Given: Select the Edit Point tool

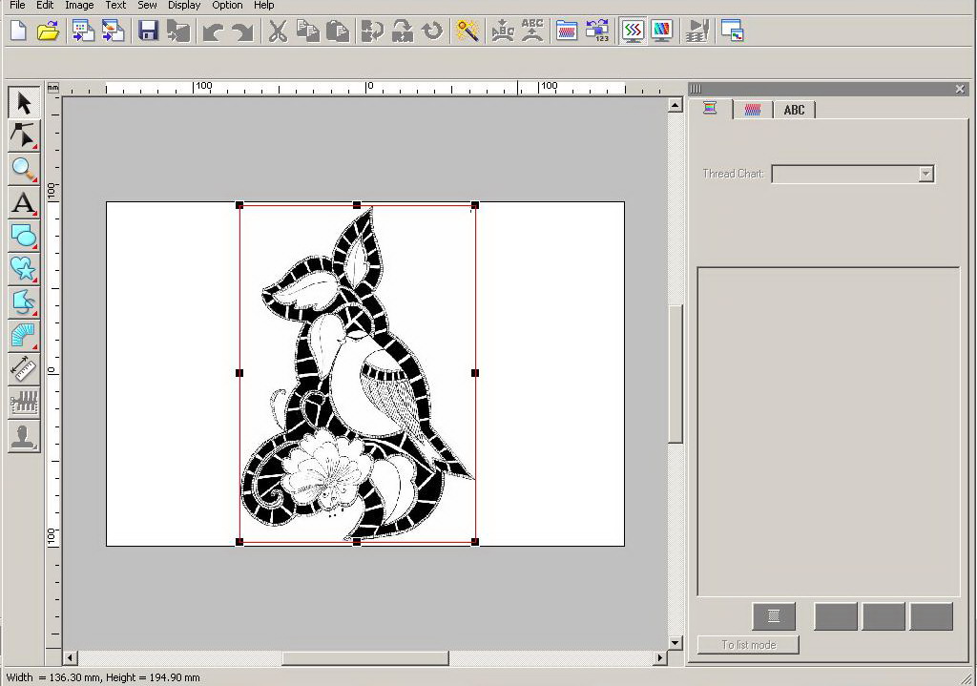Looking at the screenshot, I should click(24, 135).
